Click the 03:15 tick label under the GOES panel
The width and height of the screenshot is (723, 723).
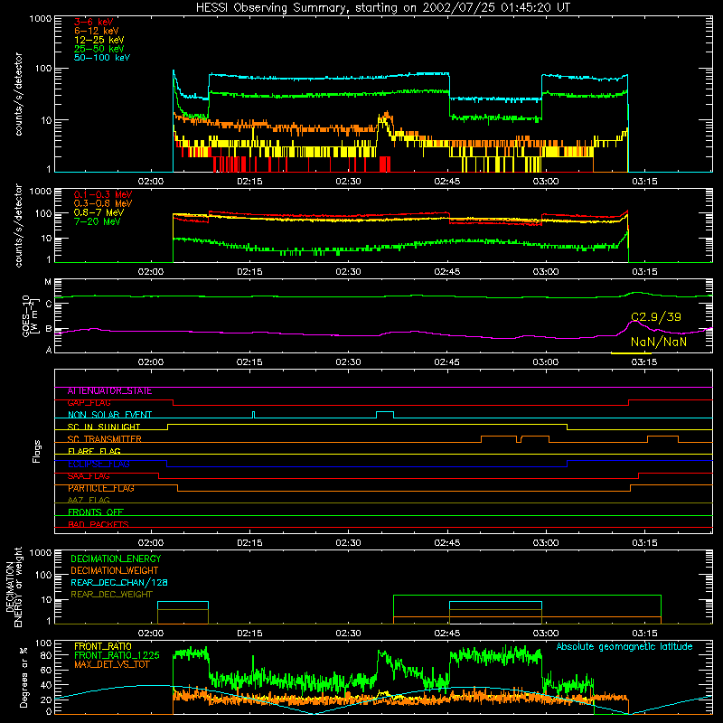[644, 362]
